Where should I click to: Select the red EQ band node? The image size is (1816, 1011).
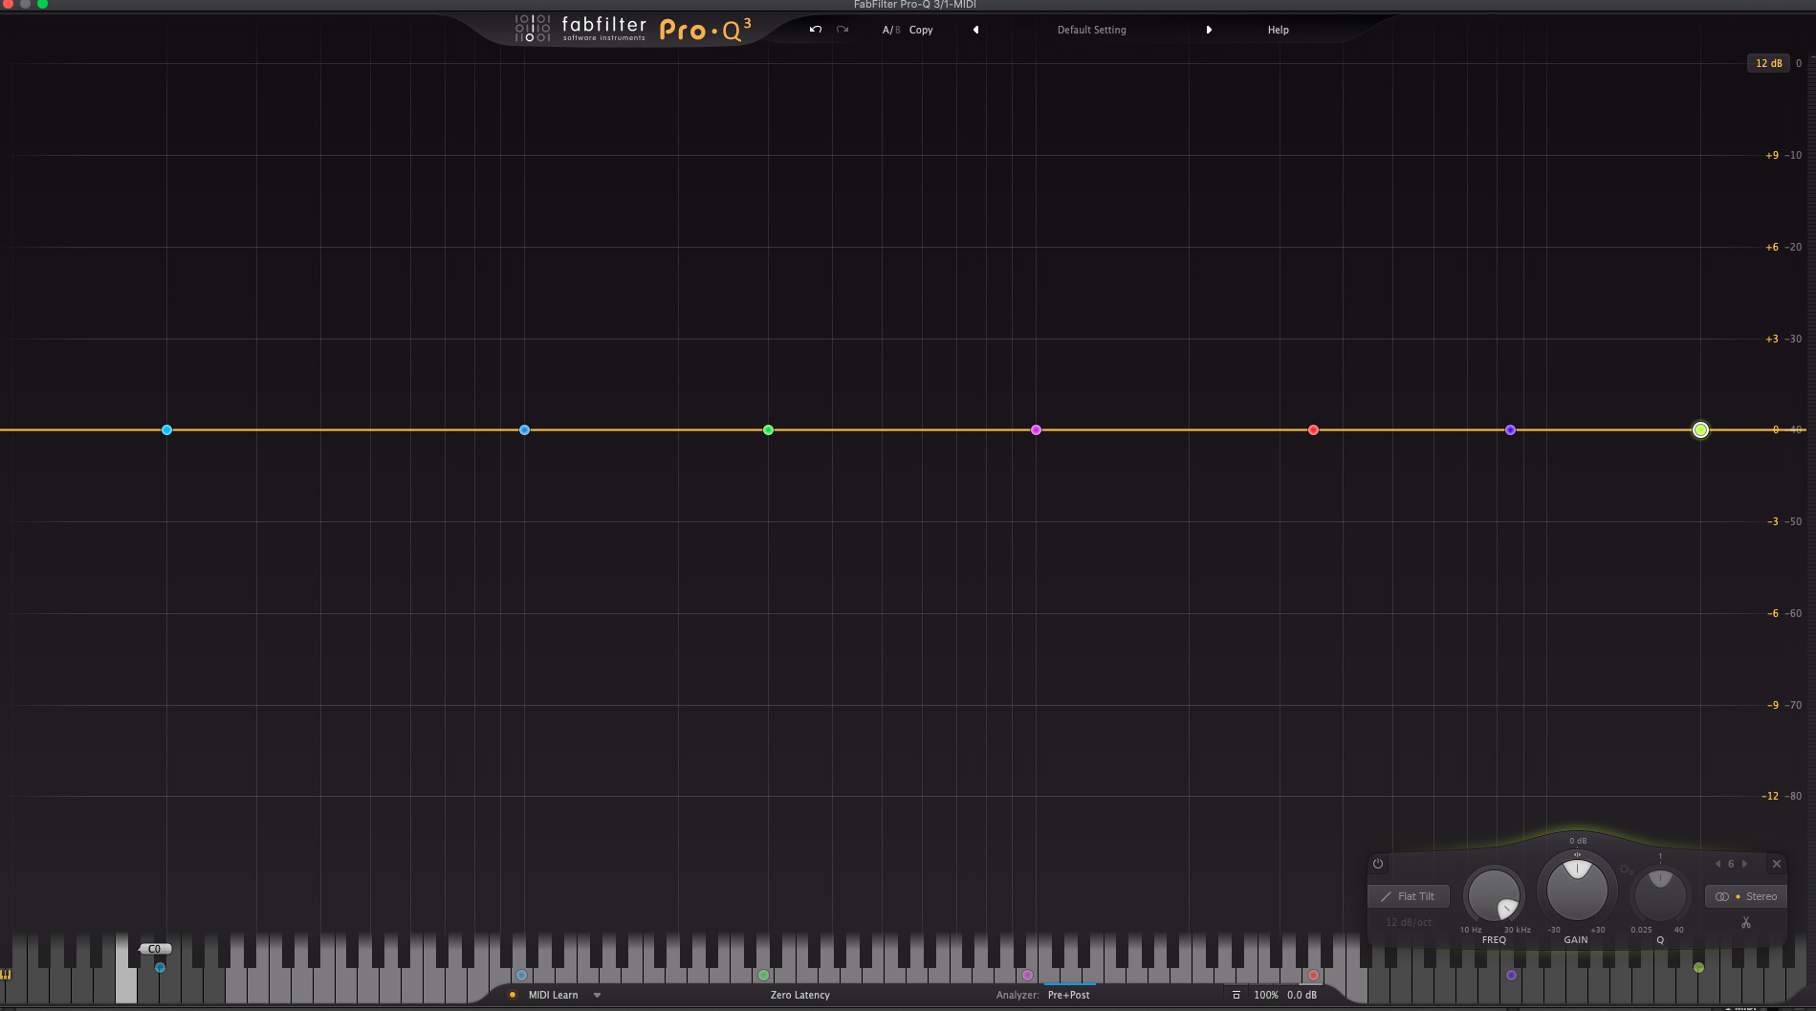click(x=1313, y=430)
